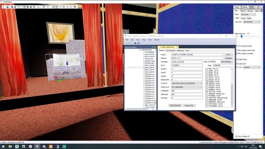The height and width of the screenshot is (149, 265).
Task: Click New icon in project window toolbar
Action: (x=126, y=43)
